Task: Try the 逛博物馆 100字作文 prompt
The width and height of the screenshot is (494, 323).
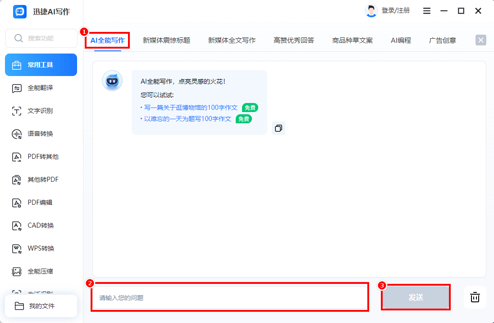Action: click(x=191, y=108)
